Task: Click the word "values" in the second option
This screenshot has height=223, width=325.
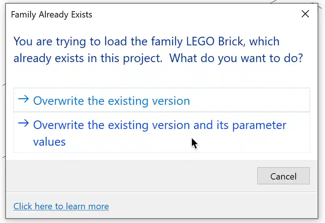Action: click(49, 142)
